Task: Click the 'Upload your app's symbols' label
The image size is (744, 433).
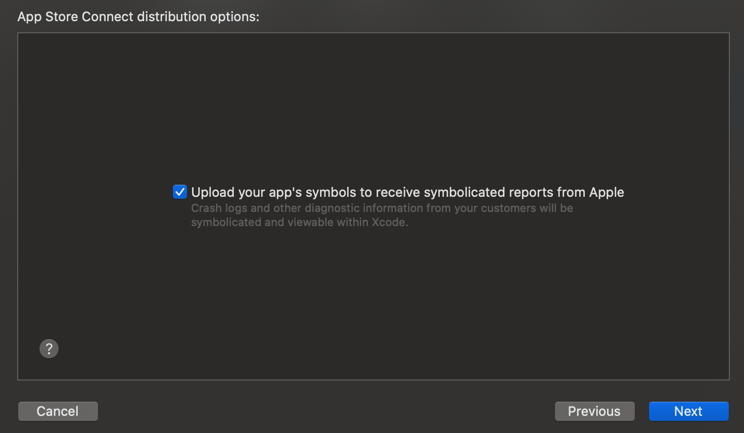Action: click(x=407, y=192)
